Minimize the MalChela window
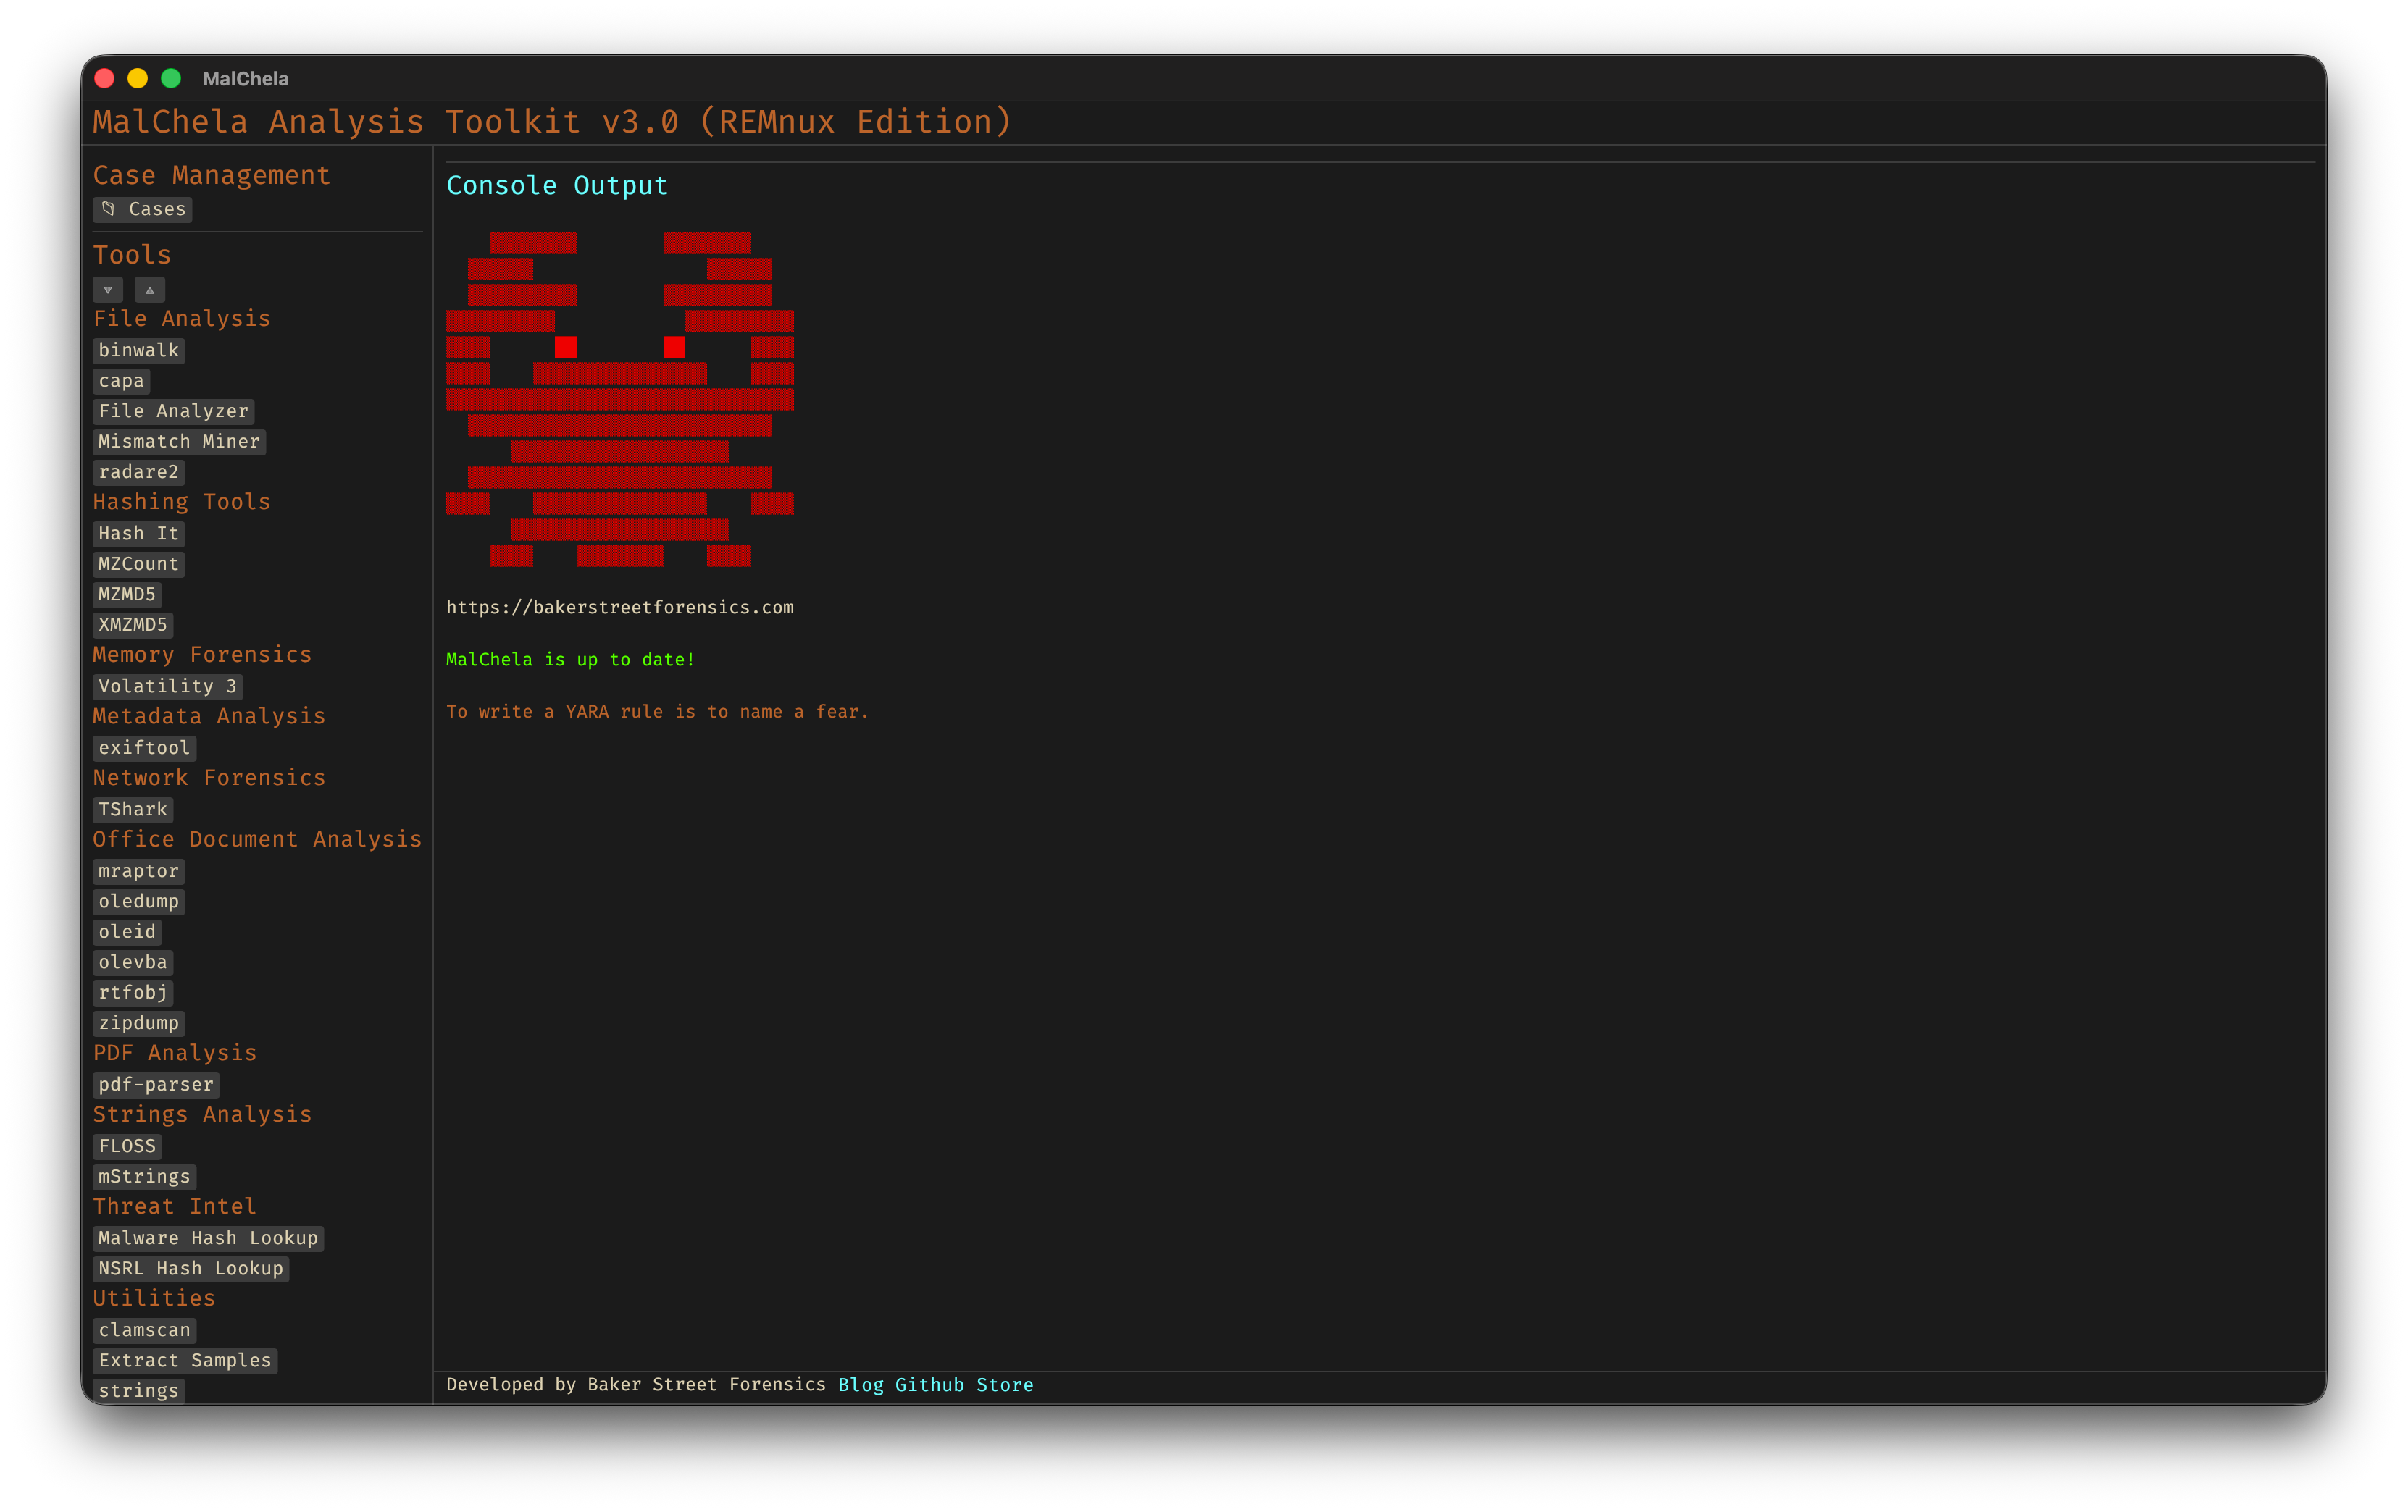Viewport: 2408px width, 1512px height. click(138, 78)
